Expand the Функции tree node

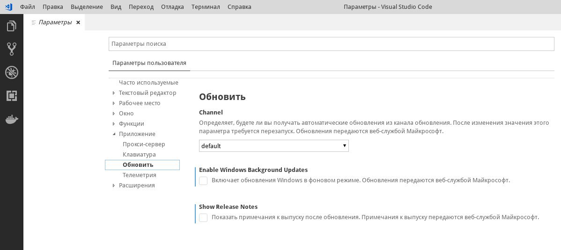point(114,124)
